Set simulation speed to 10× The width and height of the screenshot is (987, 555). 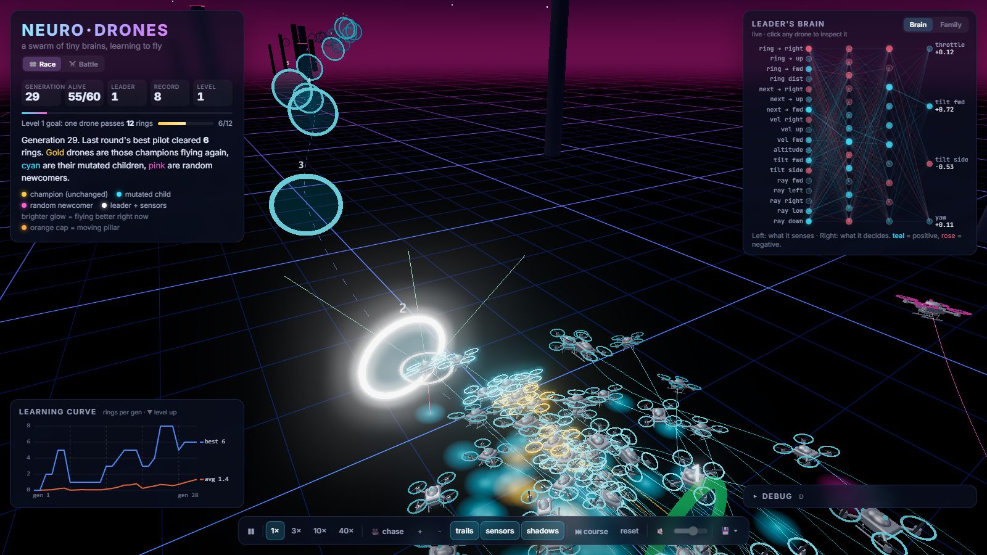click(320, 531)
